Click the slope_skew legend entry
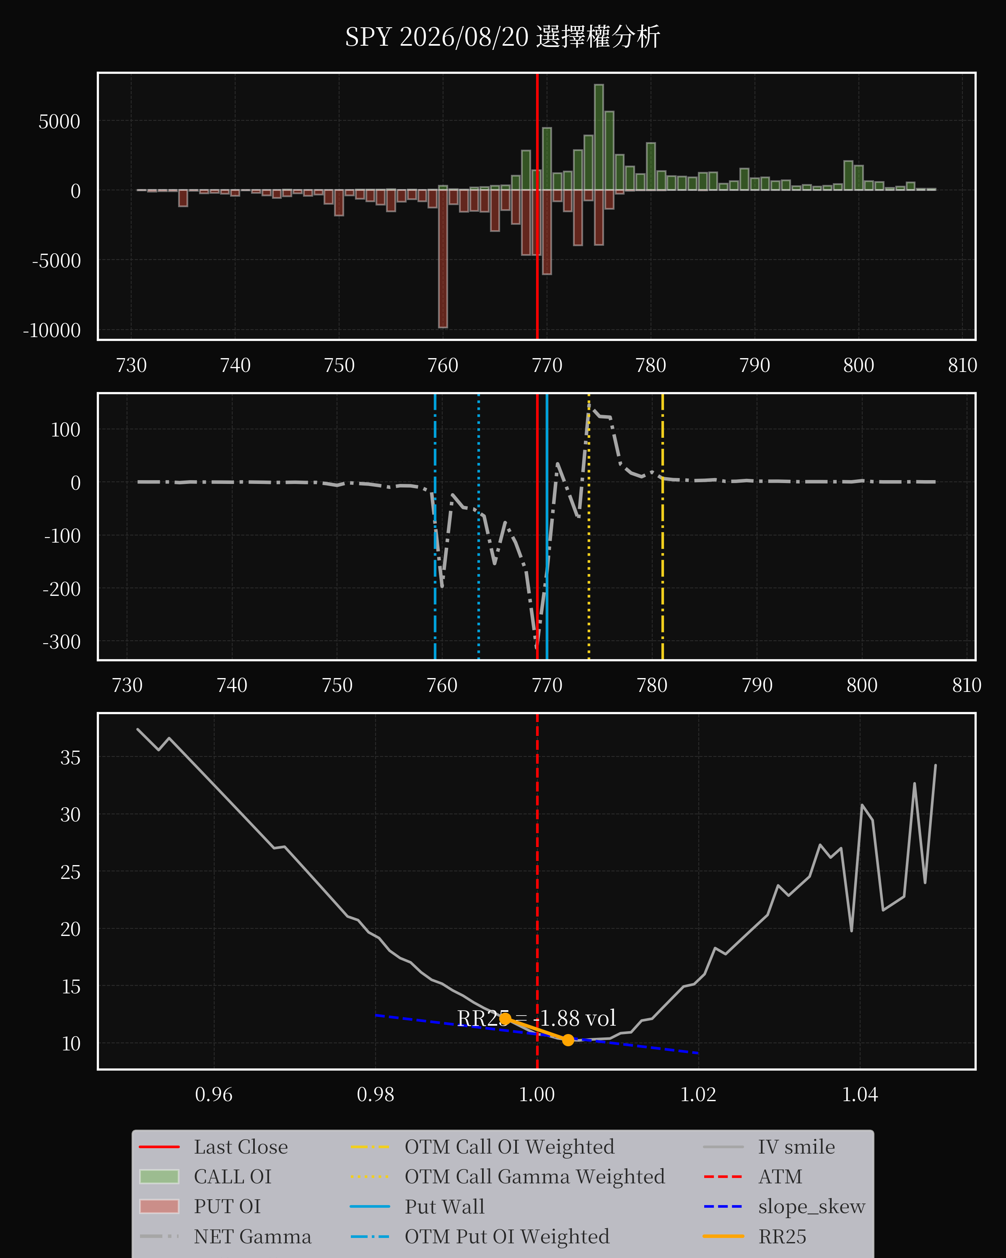1006x1258 pixels. (x=784, y=1206)
